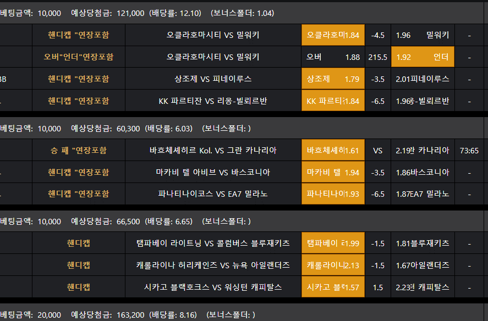Click 탬파베이 1.99 handicap odds
The image size is (488, 321).
coord(332,243)
